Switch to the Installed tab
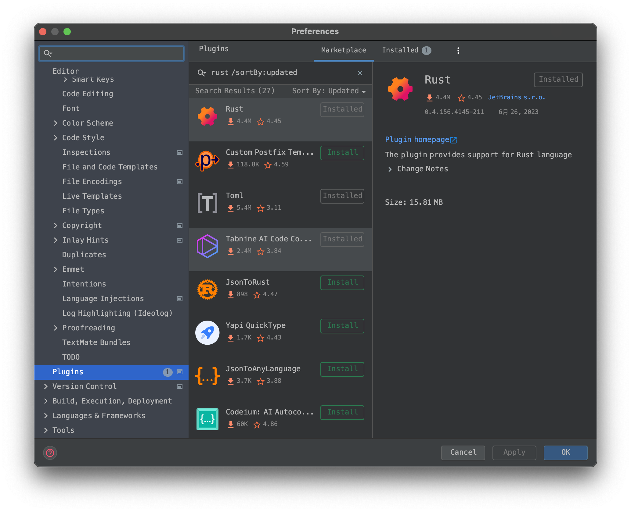This screenshot has height=512, width=631. pyautogui.click(x=400, y=50)
